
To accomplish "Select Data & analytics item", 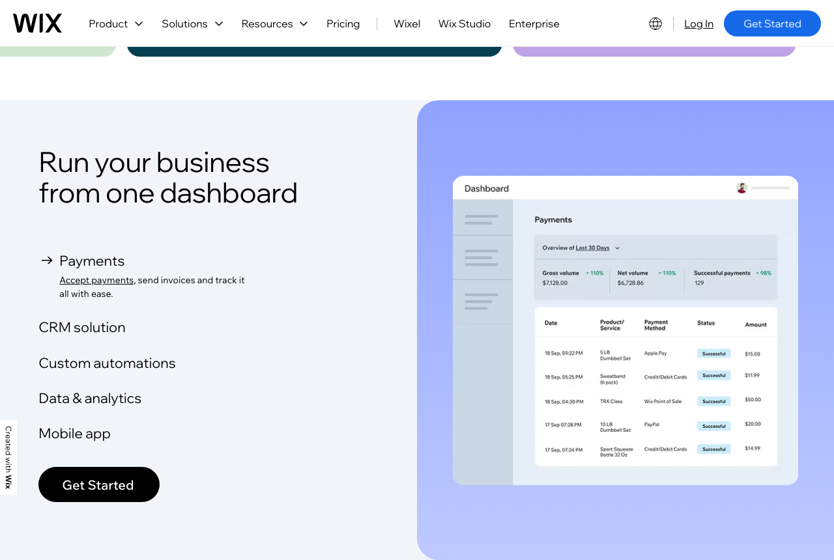I will 90,399.
